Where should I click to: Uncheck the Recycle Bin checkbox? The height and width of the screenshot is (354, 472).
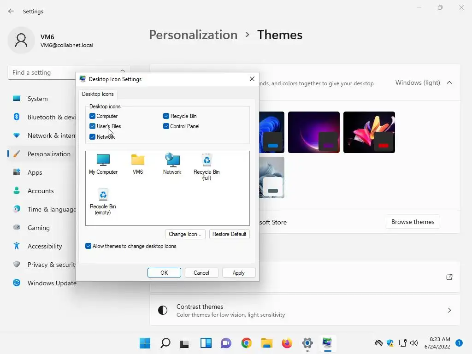[x=166, y=116]
